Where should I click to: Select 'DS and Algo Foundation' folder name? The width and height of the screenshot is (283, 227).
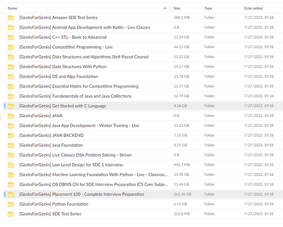[x=75, y=76]
